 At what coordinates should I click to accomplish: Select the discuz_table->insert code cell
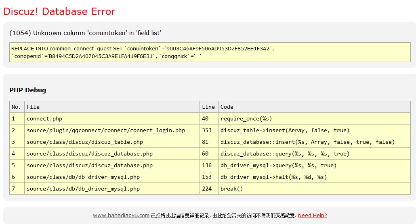tap(314, 130)
